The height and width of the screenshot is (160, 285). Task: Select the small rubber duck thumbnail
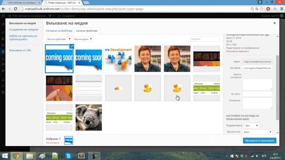[x=118, y=88]
